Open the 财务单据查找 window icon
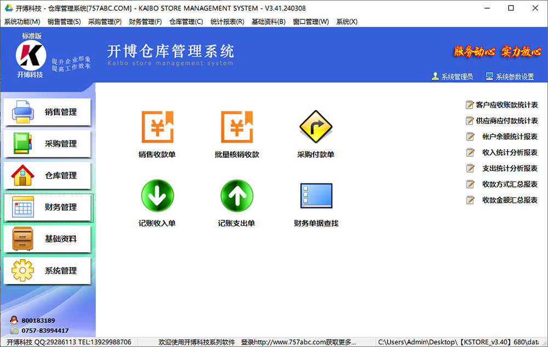Screen dimensions: 548x347 pyautogui.click(x=316, y=196)
